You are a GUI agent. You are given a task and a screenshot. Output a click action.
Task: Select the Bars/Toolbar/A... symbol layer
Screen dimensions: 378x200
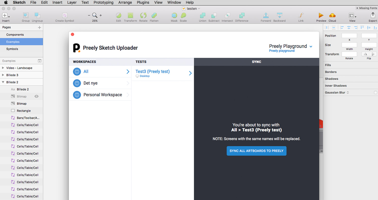[21, 118]
